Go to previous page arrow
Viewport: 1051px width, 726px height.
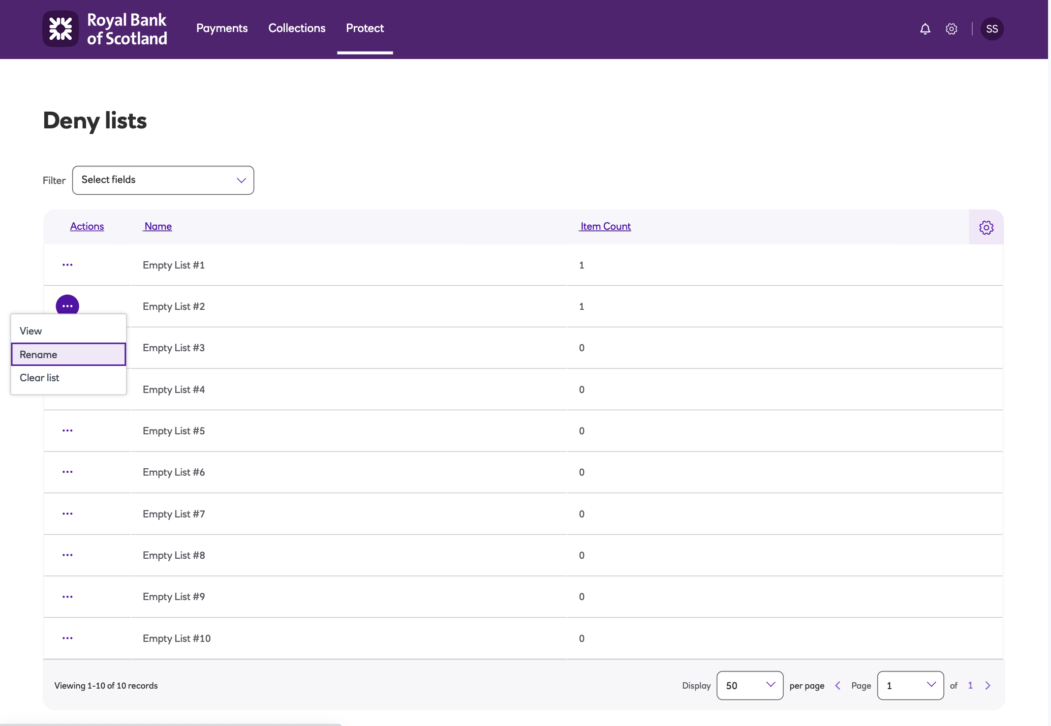[837, 685]
